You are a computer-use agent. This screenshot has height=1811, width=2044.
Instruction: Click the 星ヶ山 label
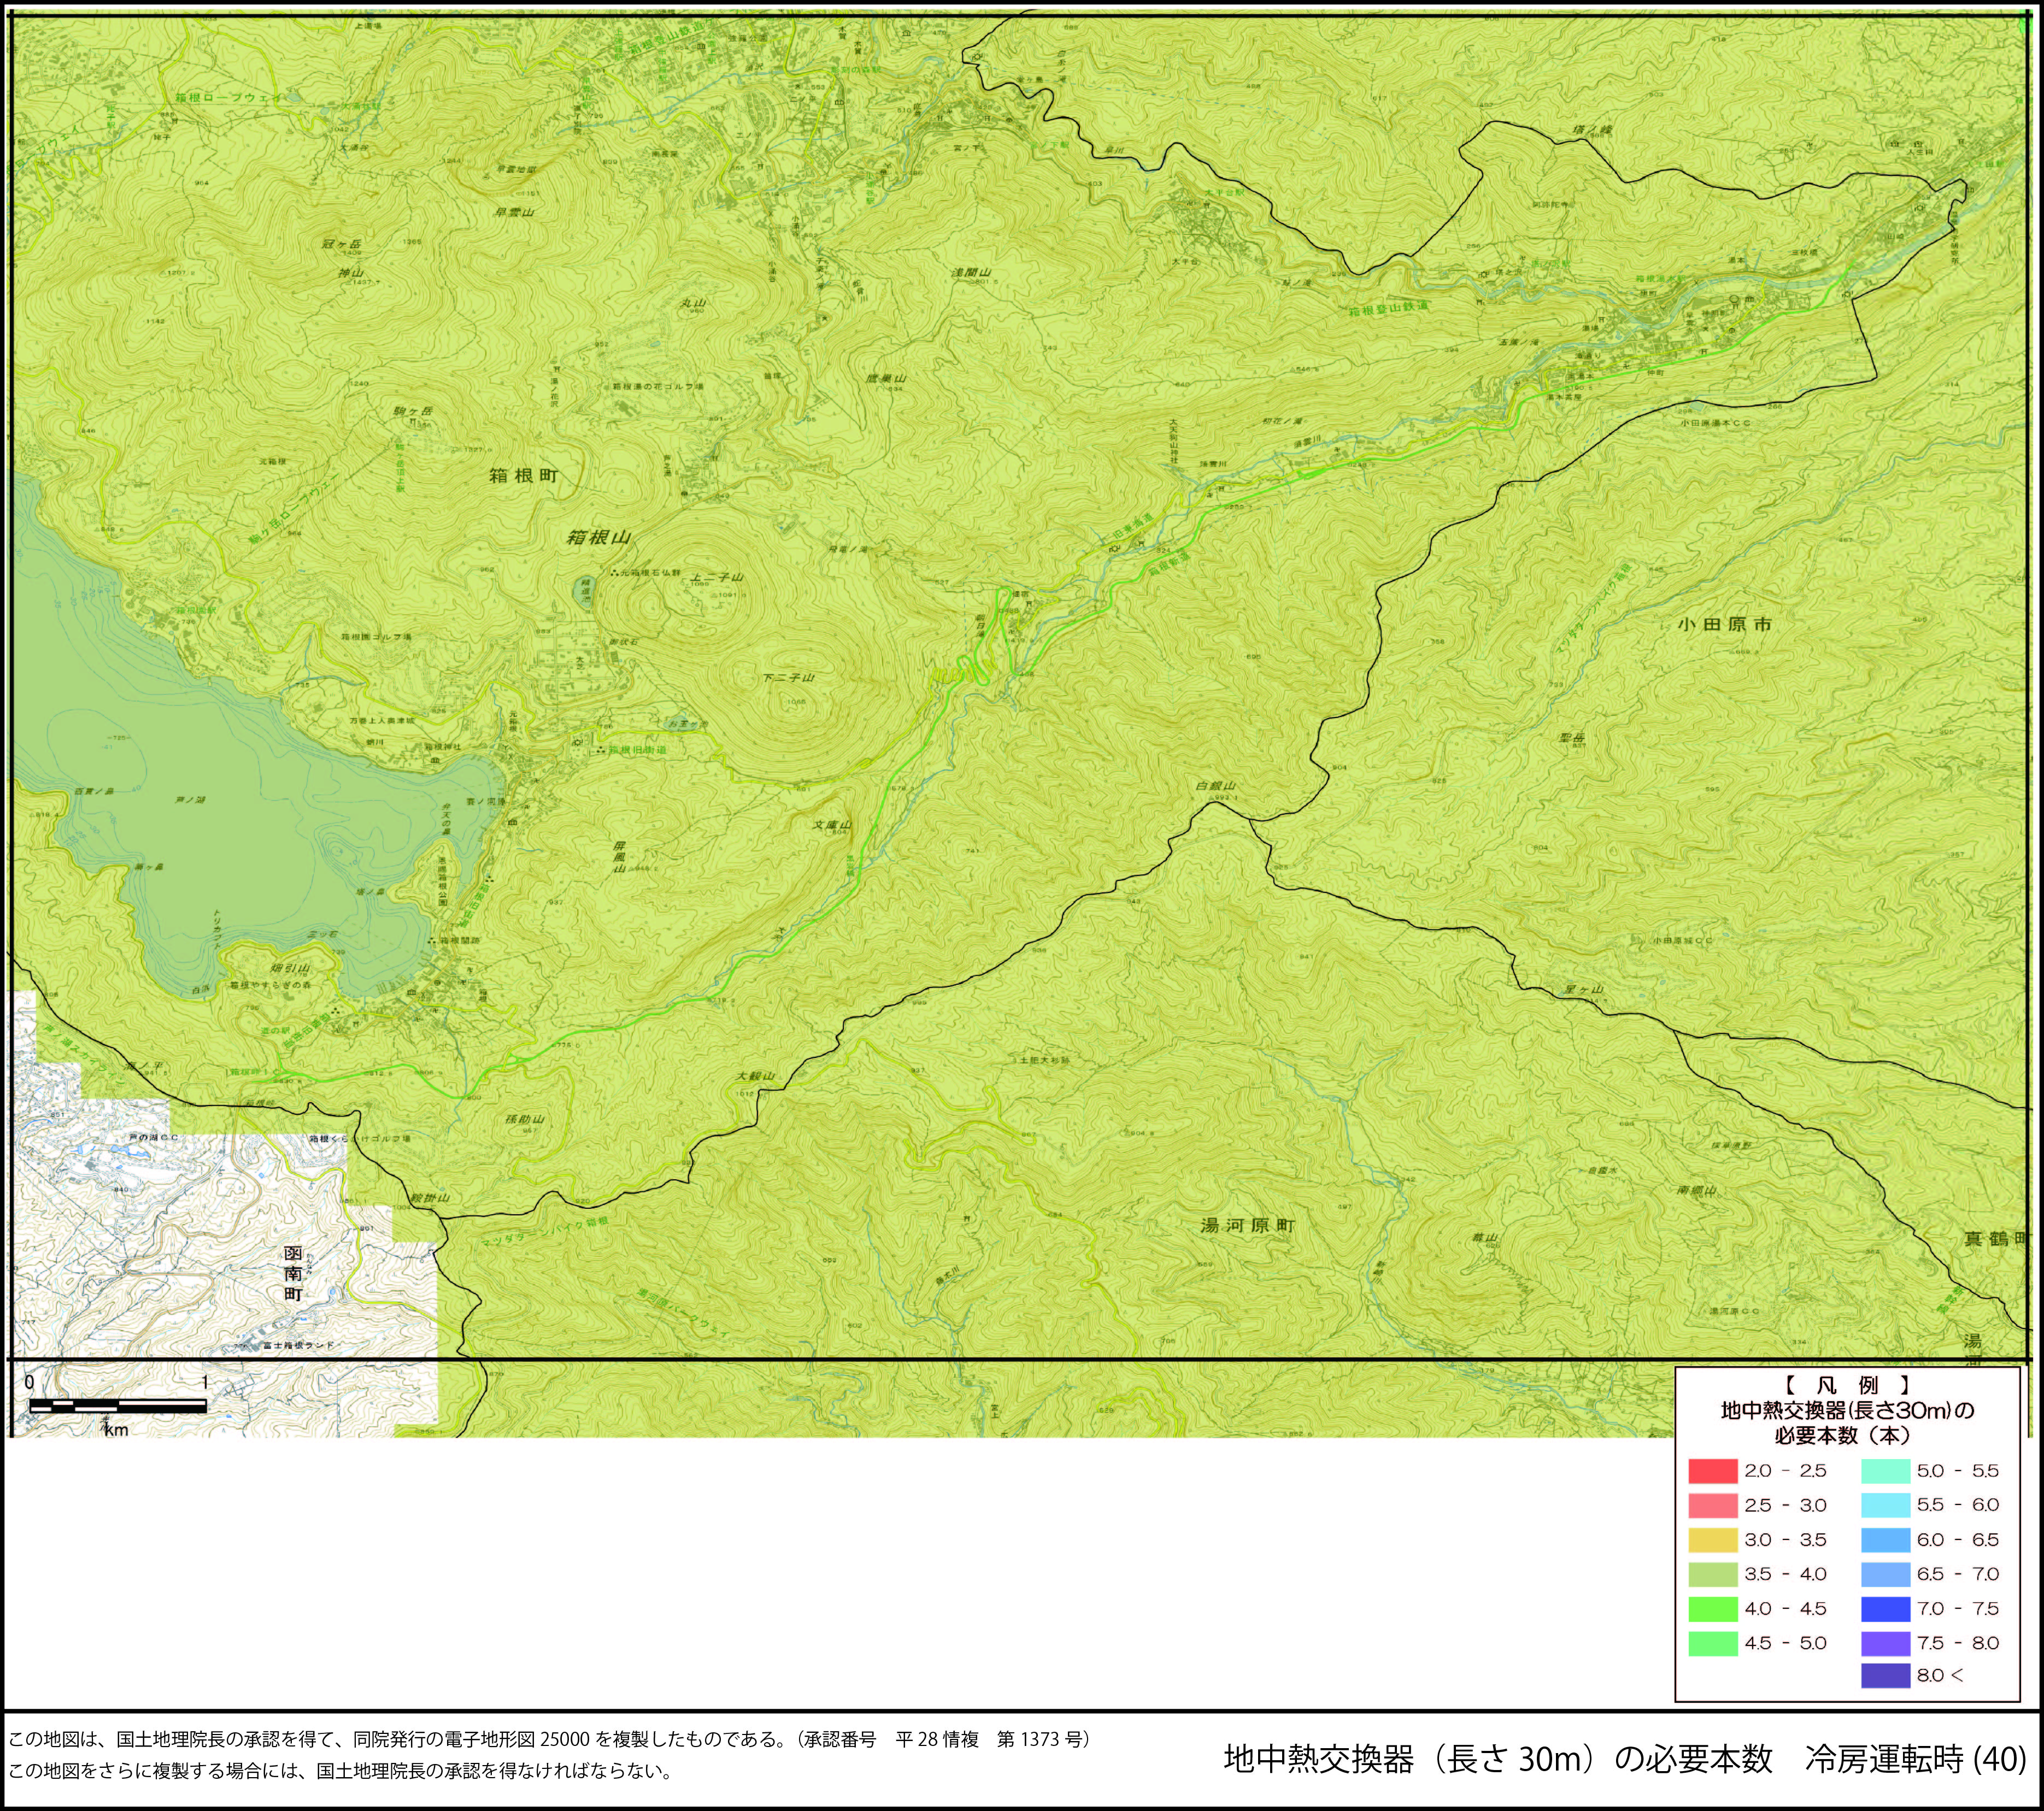coord(1584,990)
